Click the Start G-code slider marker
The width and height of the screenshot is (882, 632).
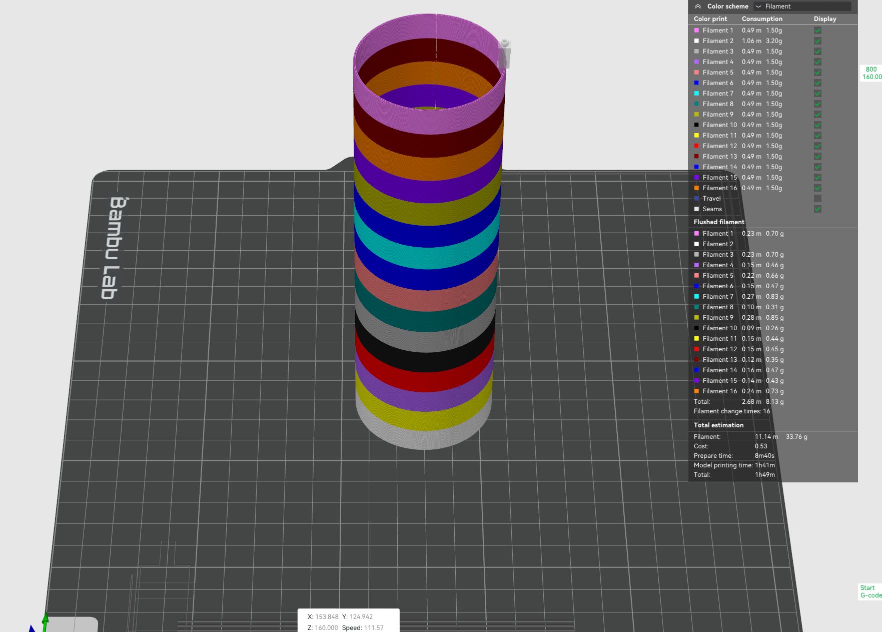point(871,591)
